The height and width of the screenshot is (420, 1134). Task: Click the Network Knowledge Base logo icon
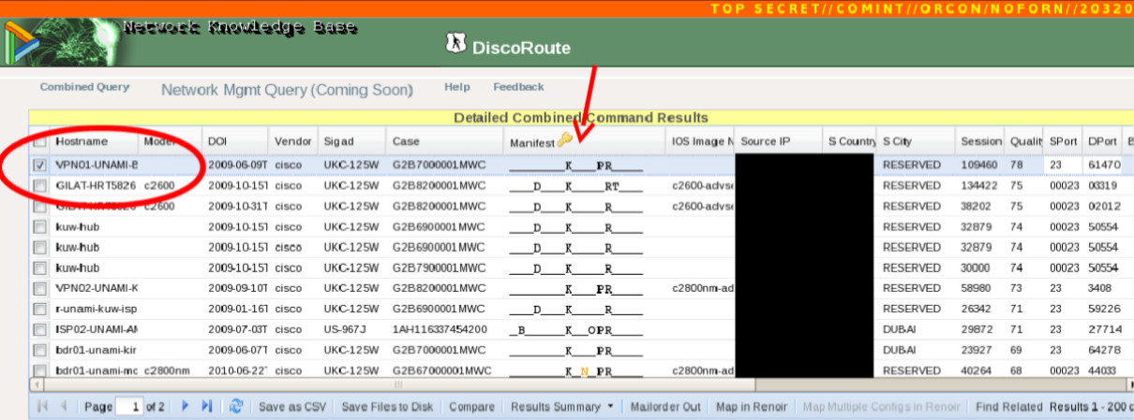(x=22, y=41)
